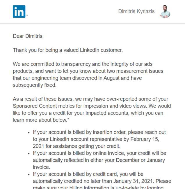Image resolution: width=185 pixels, height=189 pixels.
Task: Click 'impression and video views' text
Action: 118,106
